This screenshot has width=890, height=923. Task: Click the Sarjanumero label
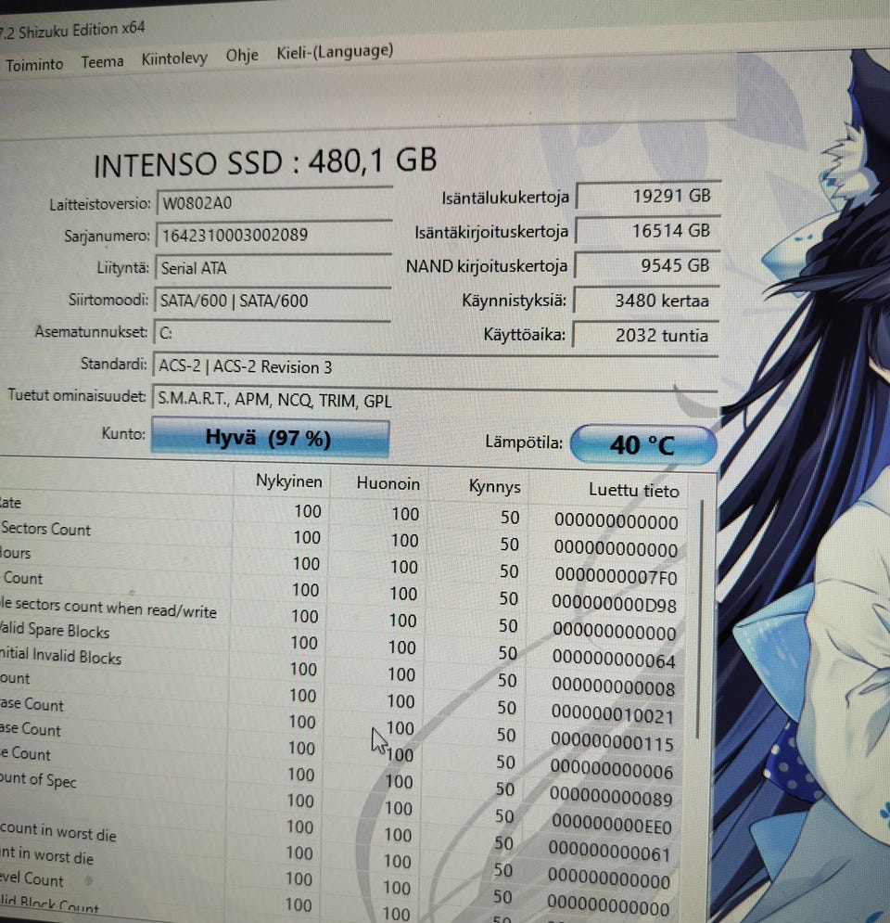tap(107, 236)
